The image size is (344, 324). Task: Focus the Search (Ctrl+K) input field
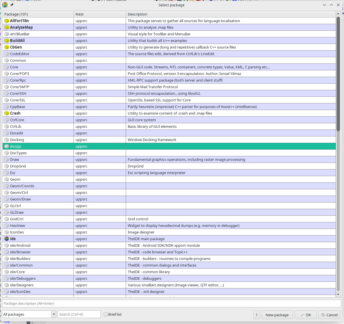[x=79, y=314]
